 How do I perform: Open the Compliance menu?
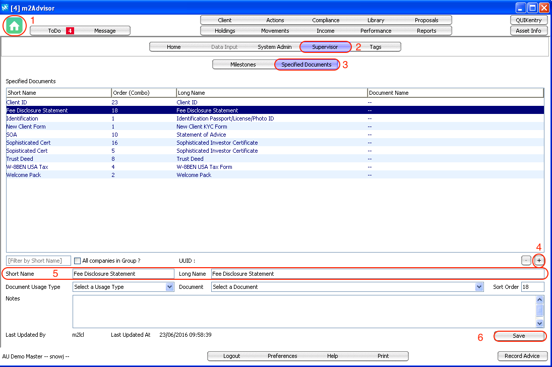[x=326, y=20]
